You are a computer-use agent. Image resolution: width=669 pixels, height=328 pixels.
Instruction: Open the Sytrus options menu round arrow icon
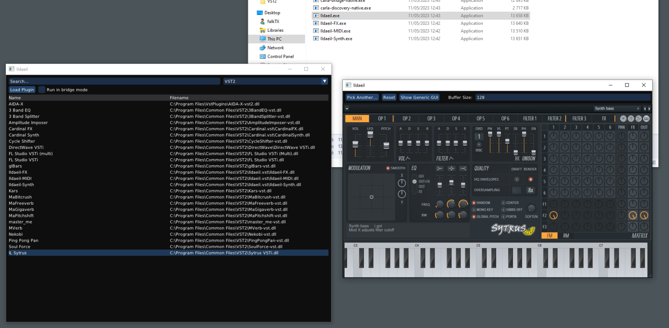click(x=623, y=118)
